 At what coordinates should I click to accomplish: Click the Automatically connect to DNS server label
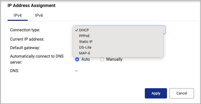pos(37,59)
